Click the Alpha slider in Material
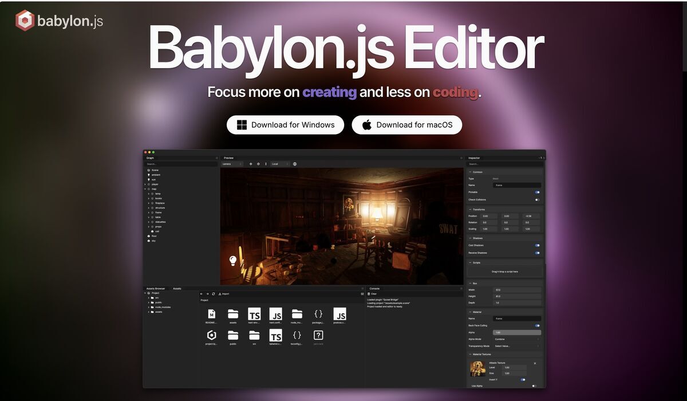Image resolution: width=687 pixels, height=401 pixels. 517,332
